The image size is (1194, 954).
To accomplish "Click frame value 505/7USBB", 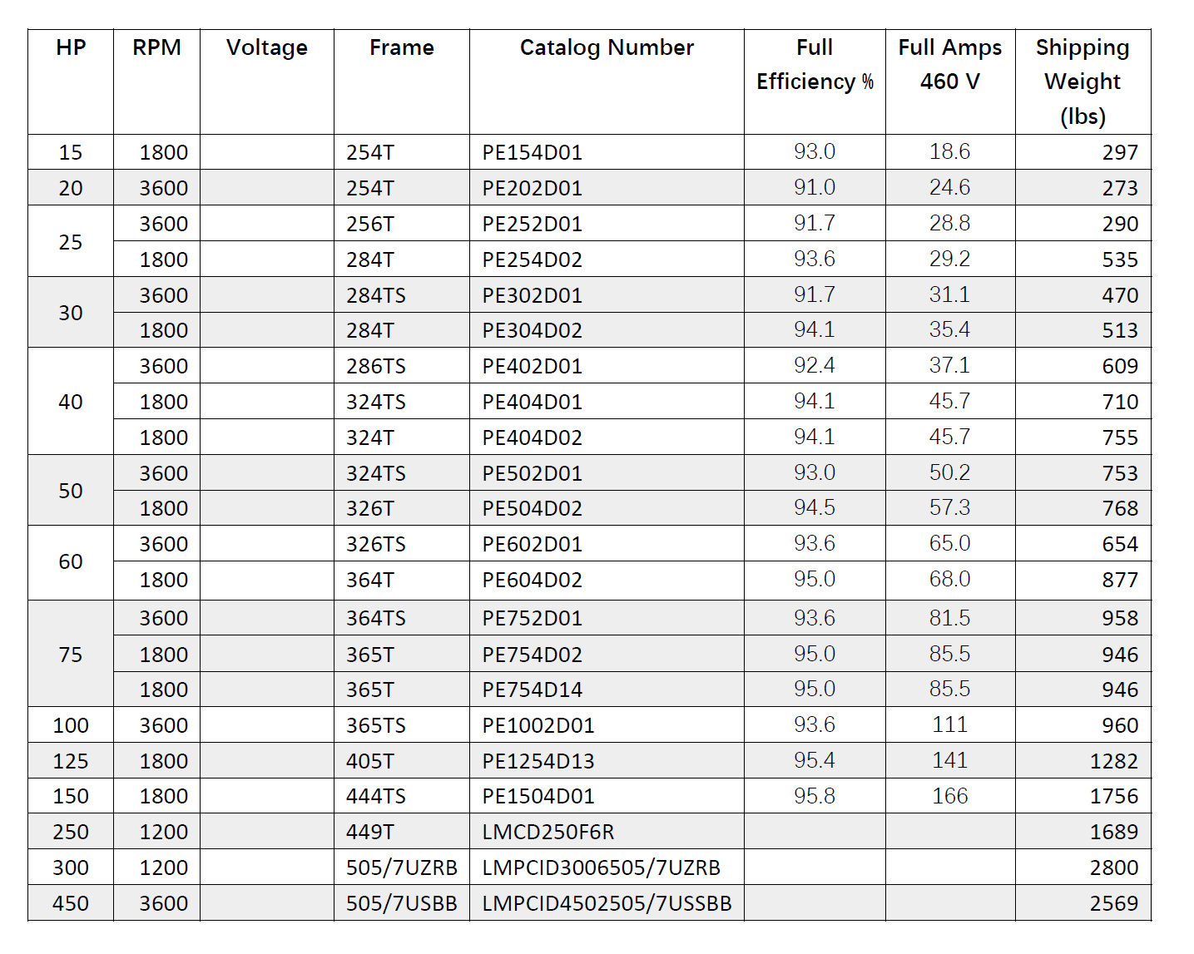I will pos(402,903).
